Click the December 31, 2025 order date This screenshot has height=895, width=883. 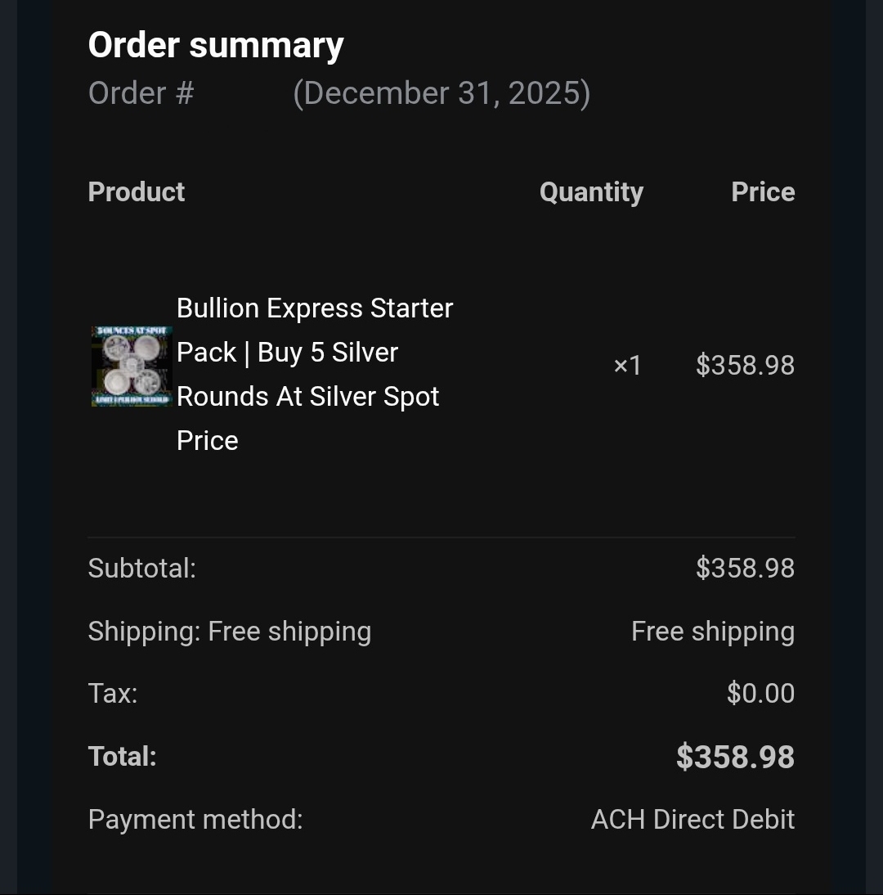(x=441, y=93)
